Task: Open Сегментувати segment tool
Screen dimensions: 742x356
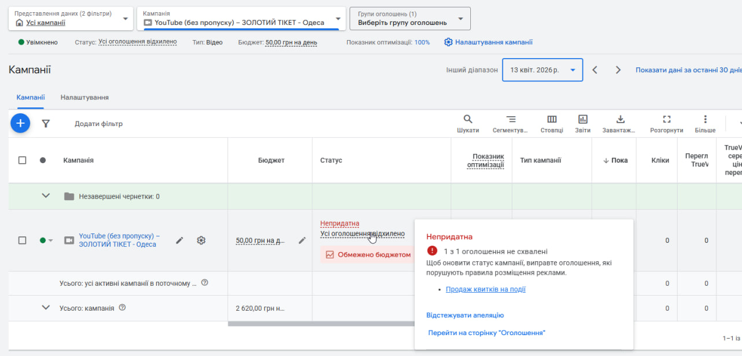Action: 510,120
